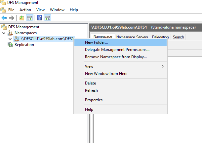
Task: Expand the View submenu arrow
Action: [x=163, y=66]
